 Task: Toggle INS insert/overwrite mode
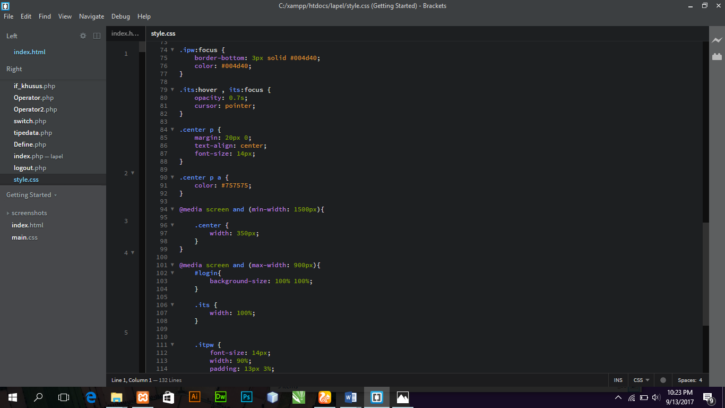[618, 380]
